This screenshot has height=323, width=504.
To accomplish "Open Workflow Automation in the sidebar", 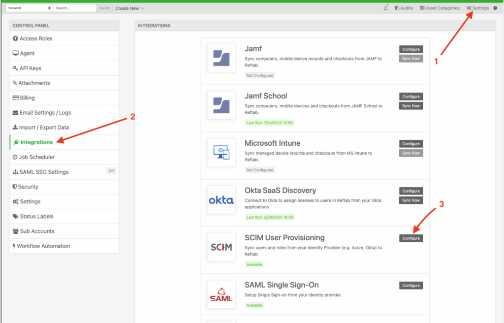I will (43, 246).
